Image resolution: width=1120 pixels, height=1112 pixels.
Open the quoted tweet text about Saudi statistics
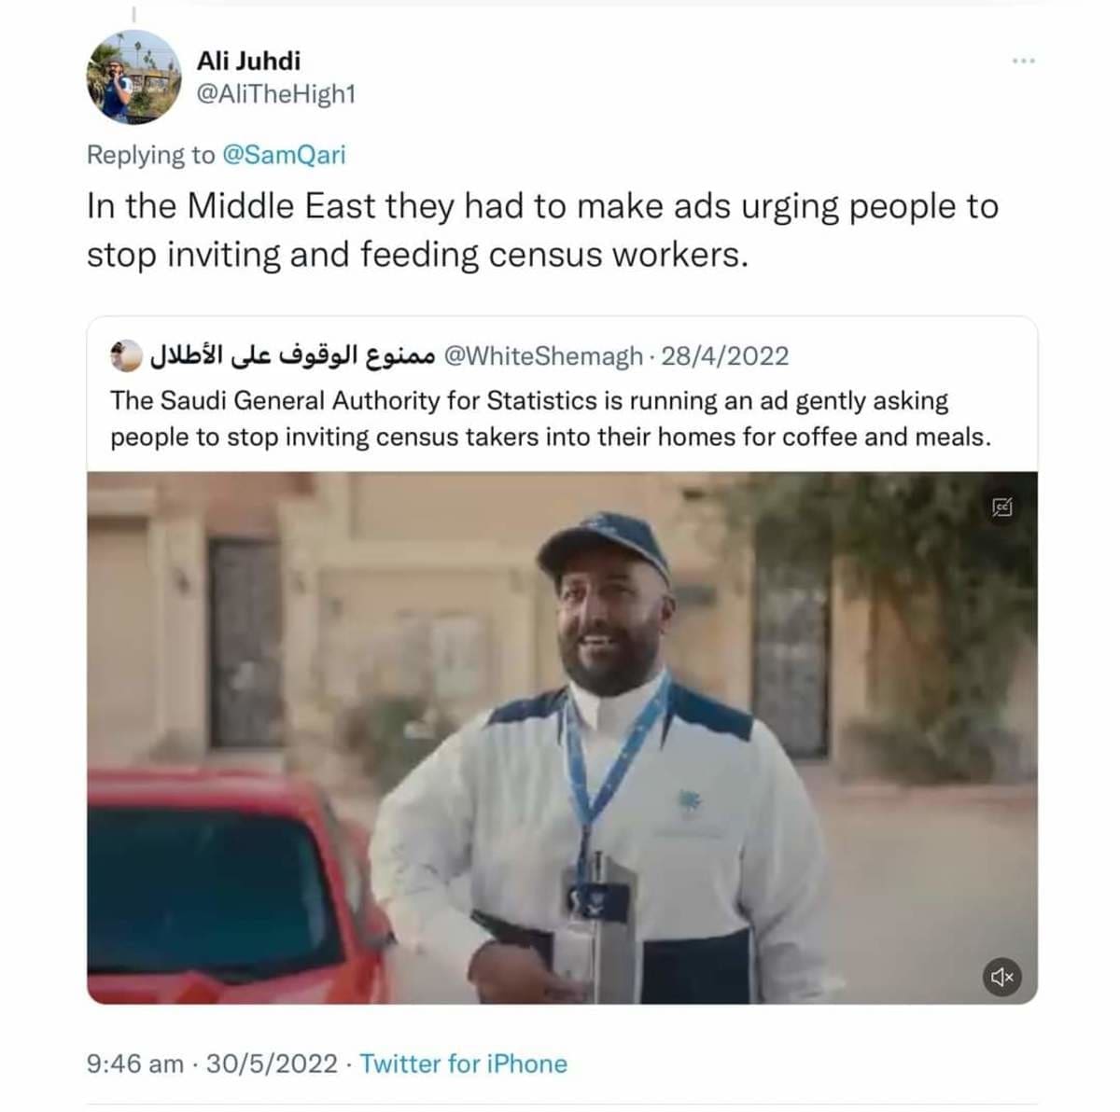[551, 419]
